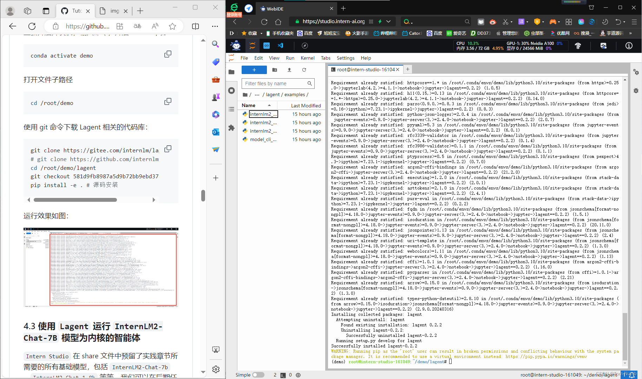
Task: Refresh the file browser list
Action: coord(304,70)
